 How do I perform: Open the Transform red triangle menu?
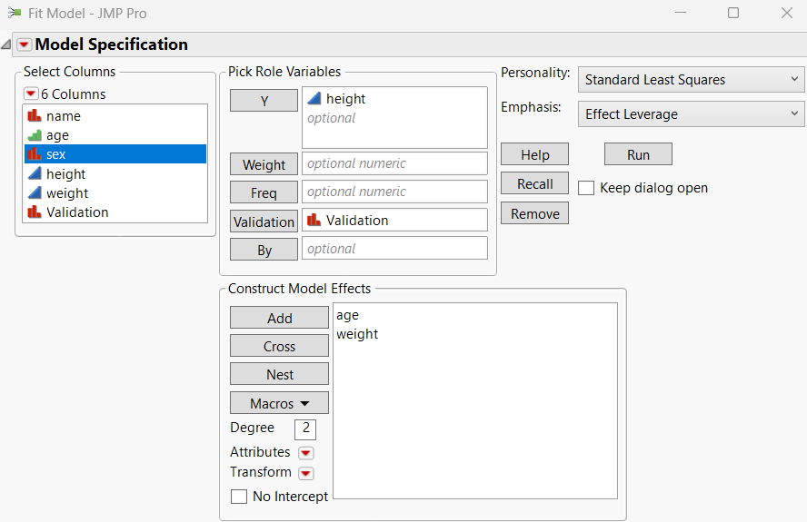click(x=306, y=473)
